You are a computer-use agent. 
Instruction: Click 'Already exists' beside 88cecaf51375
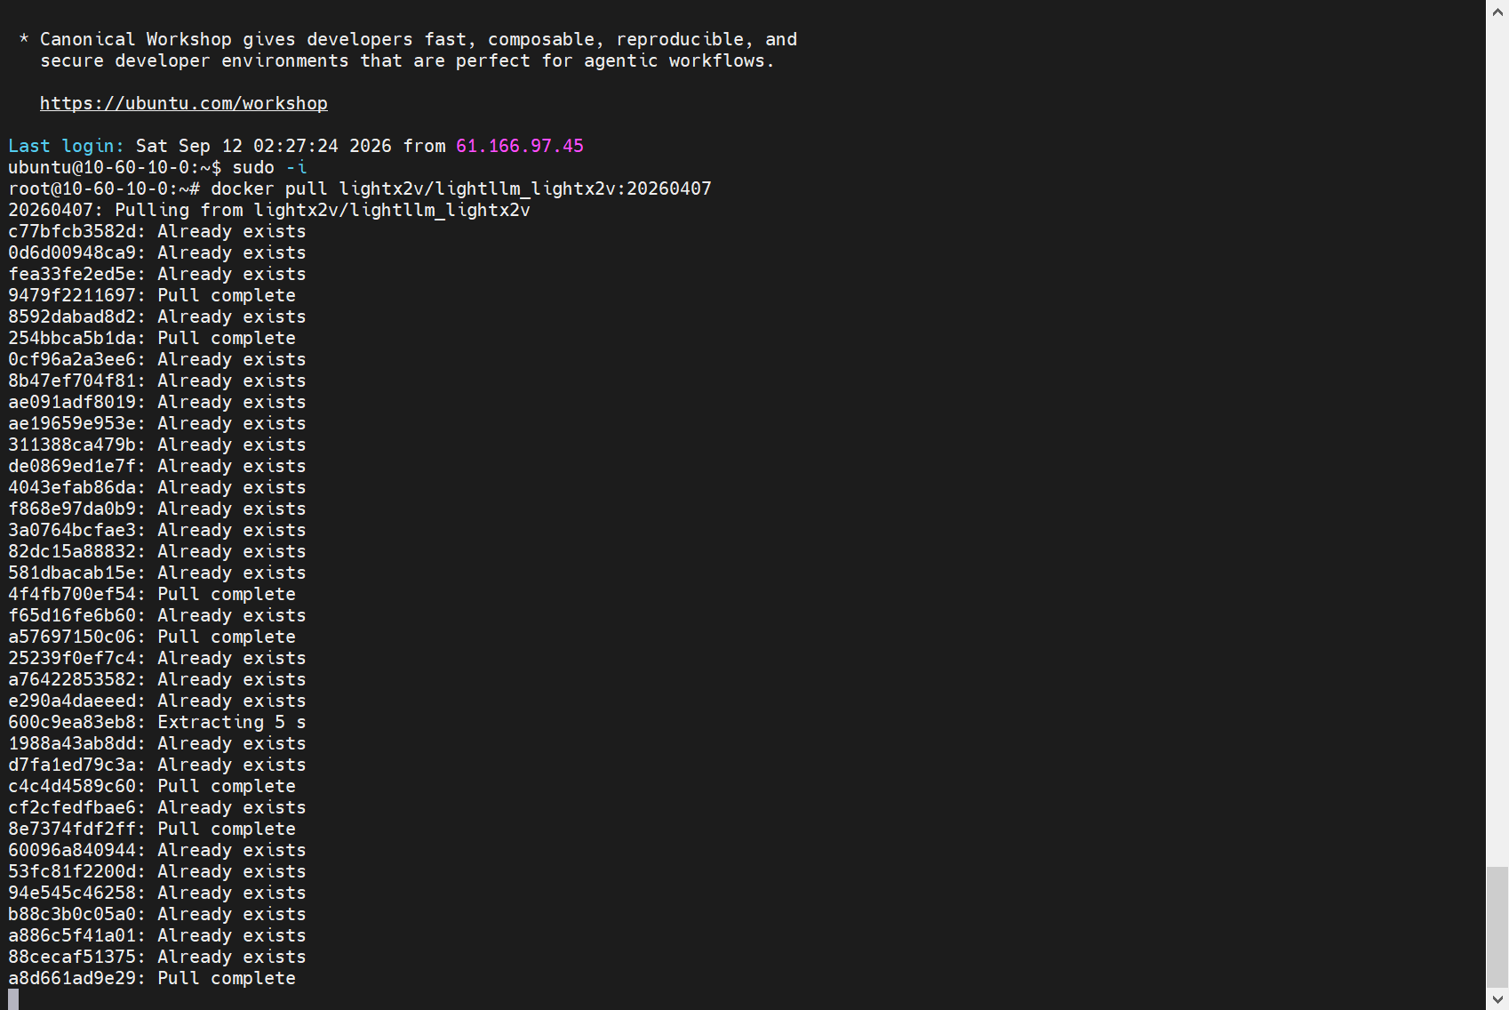click(232, 957)
